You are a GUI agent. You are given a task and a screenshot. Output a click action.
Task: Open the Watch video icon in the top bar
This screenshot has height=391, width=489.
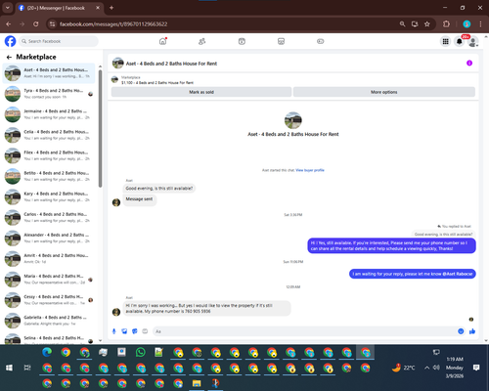[242, 41]
